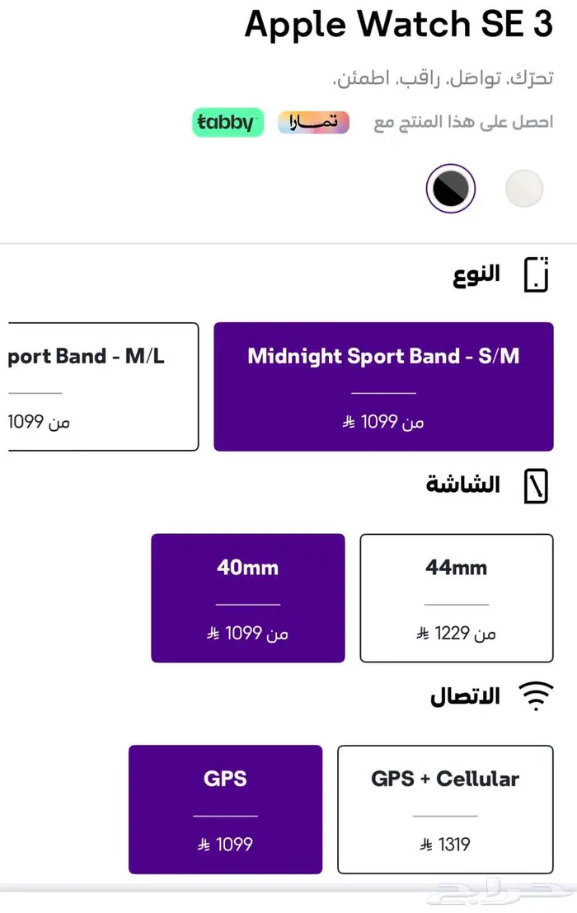
Task: Choose the GPS connectivity option
Action: coord(225,808)
